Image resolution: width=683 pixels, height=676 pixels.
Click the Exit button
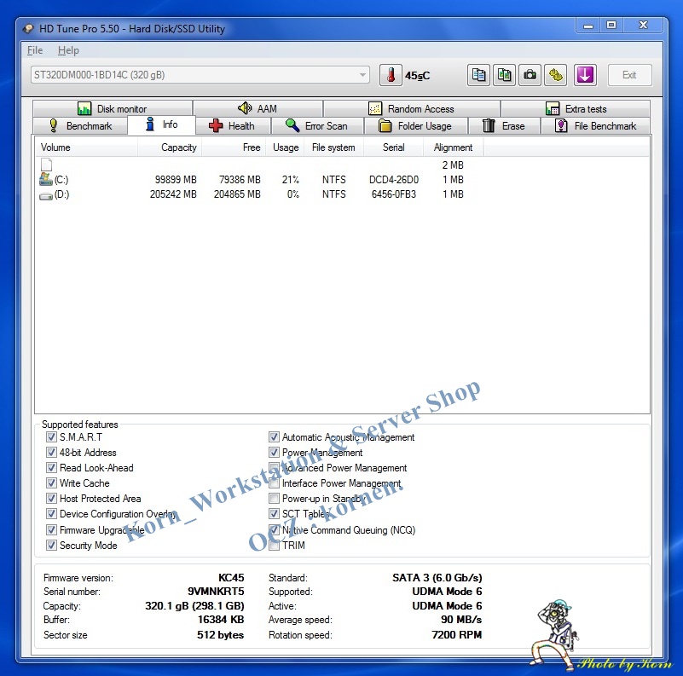click(x=629, y=75)
